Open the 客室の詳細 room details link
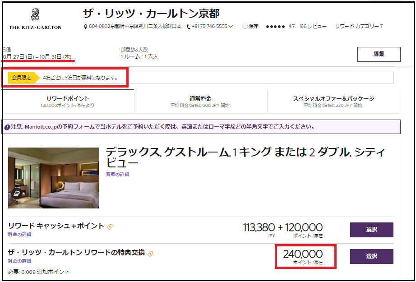 point(117,175)
